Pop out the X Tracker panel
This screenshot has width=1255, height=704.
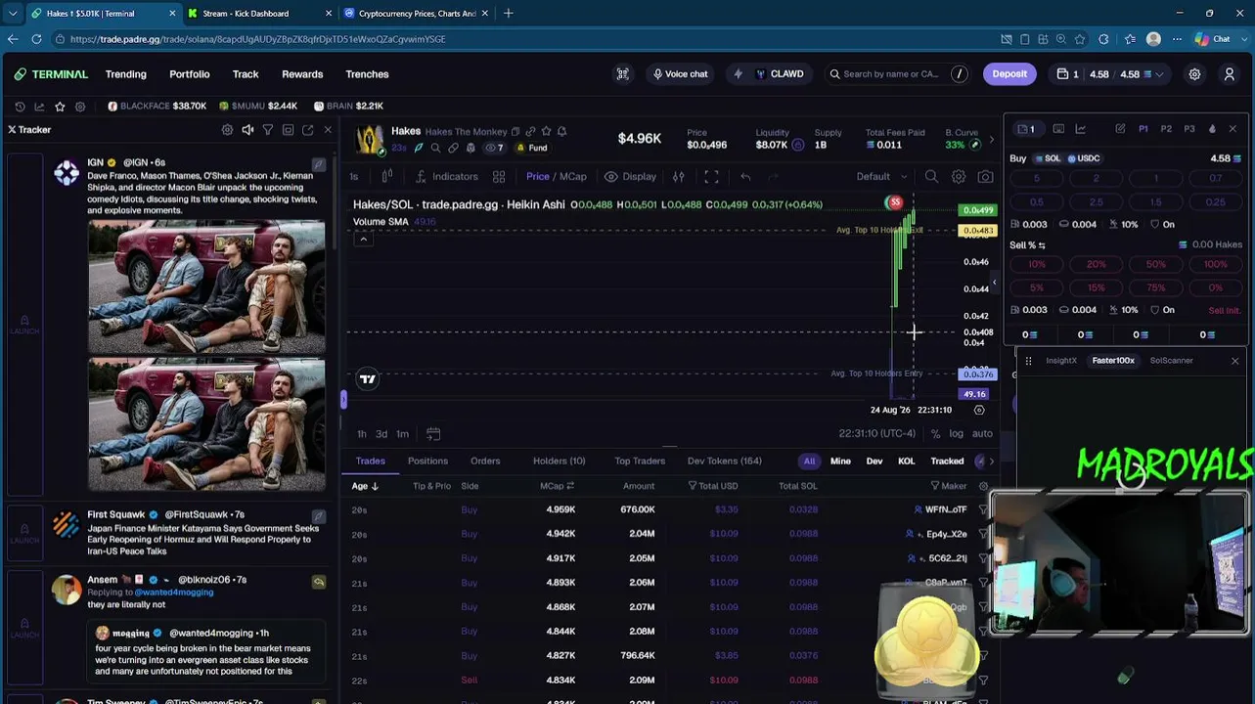307,130
